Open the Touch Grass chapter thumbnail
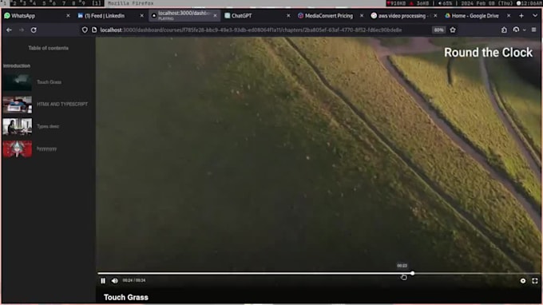The image size is (543, 305). pos(18,82)
